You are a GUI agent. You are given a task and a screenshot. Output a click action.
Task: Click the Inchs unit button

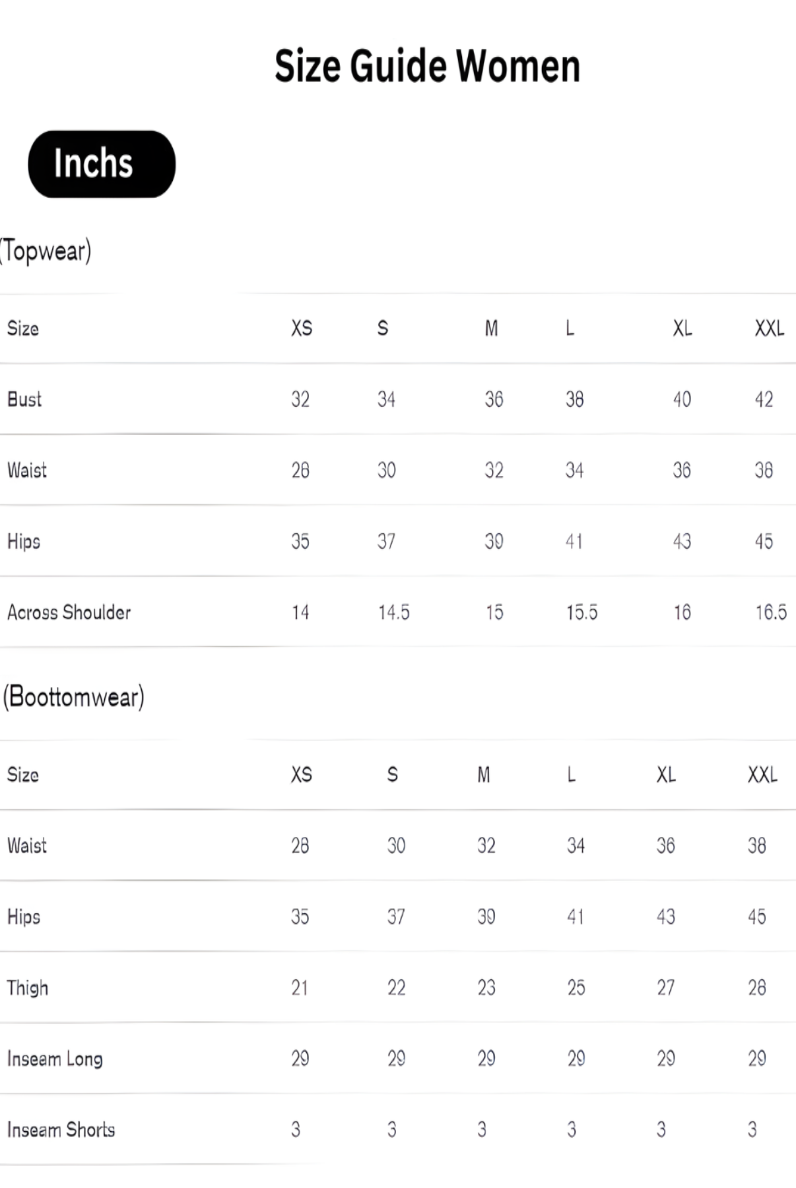[x=102, y=164]
